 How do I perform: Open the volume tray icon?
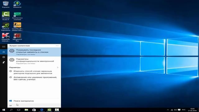click(175, 110)
